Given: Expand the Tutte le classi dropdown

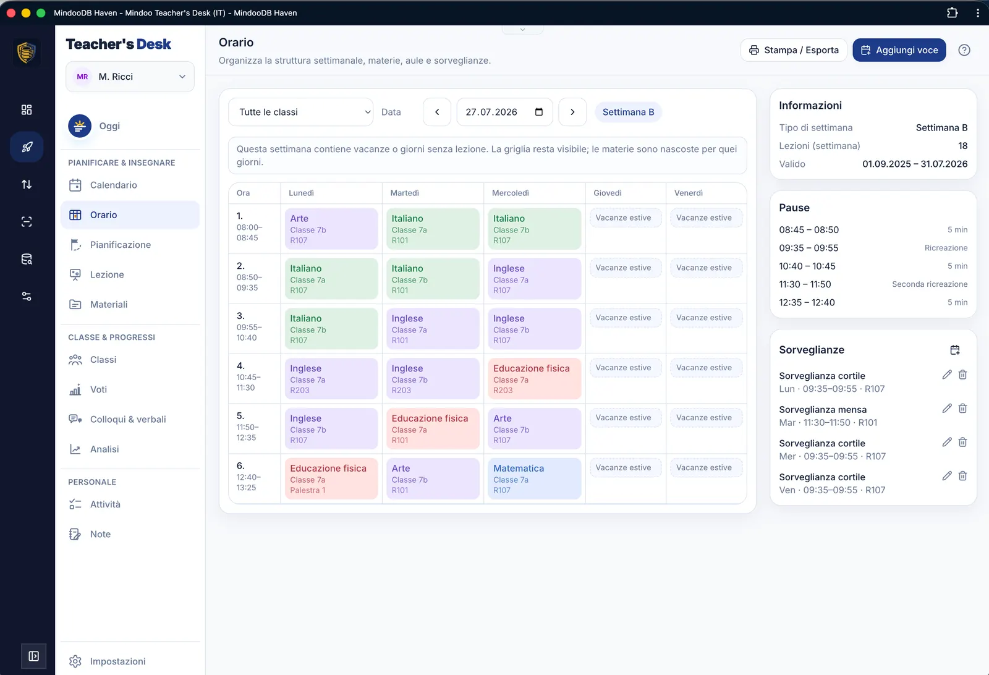Looking at the screenshot, I should point(300,112).
